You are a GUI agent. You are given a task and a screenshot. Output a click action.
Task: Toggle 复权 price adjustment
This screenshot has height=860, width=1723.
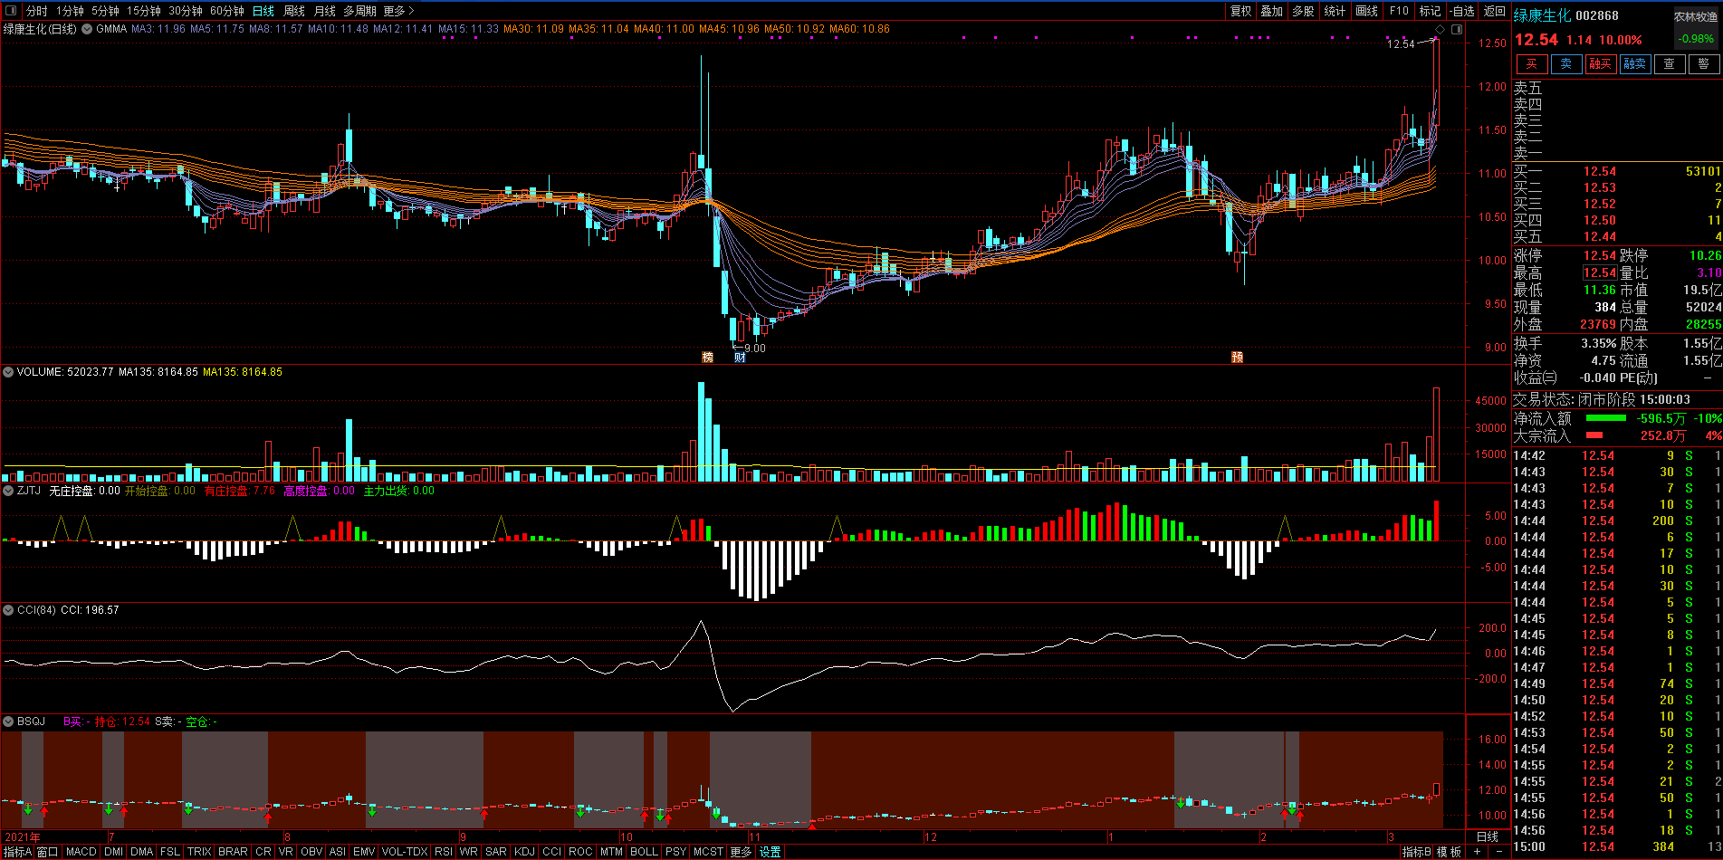pos(1240,11)
